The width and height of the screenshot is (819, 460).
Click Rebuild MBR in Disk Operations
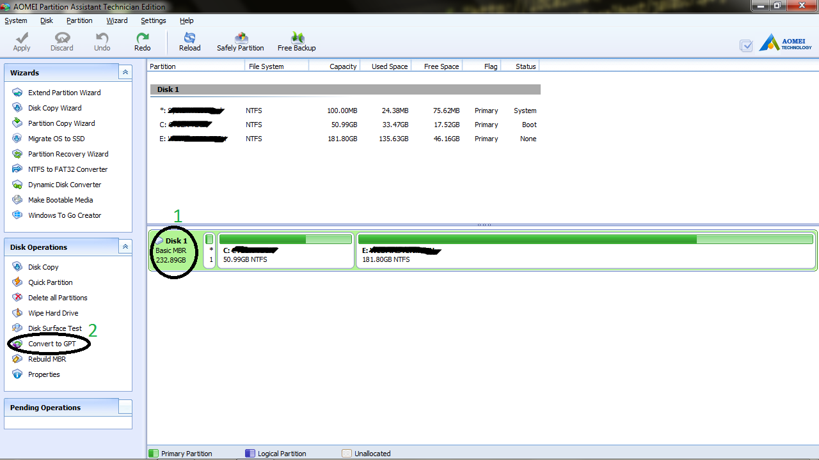(x=47, y=359)
